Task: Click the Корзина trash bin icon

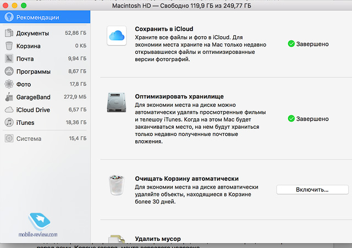Action: pos(9,46)
